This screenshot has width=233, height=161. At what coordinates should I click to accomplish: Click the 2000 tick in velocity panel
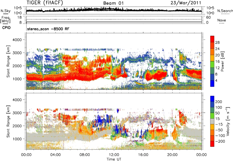[x=17, y=126]
